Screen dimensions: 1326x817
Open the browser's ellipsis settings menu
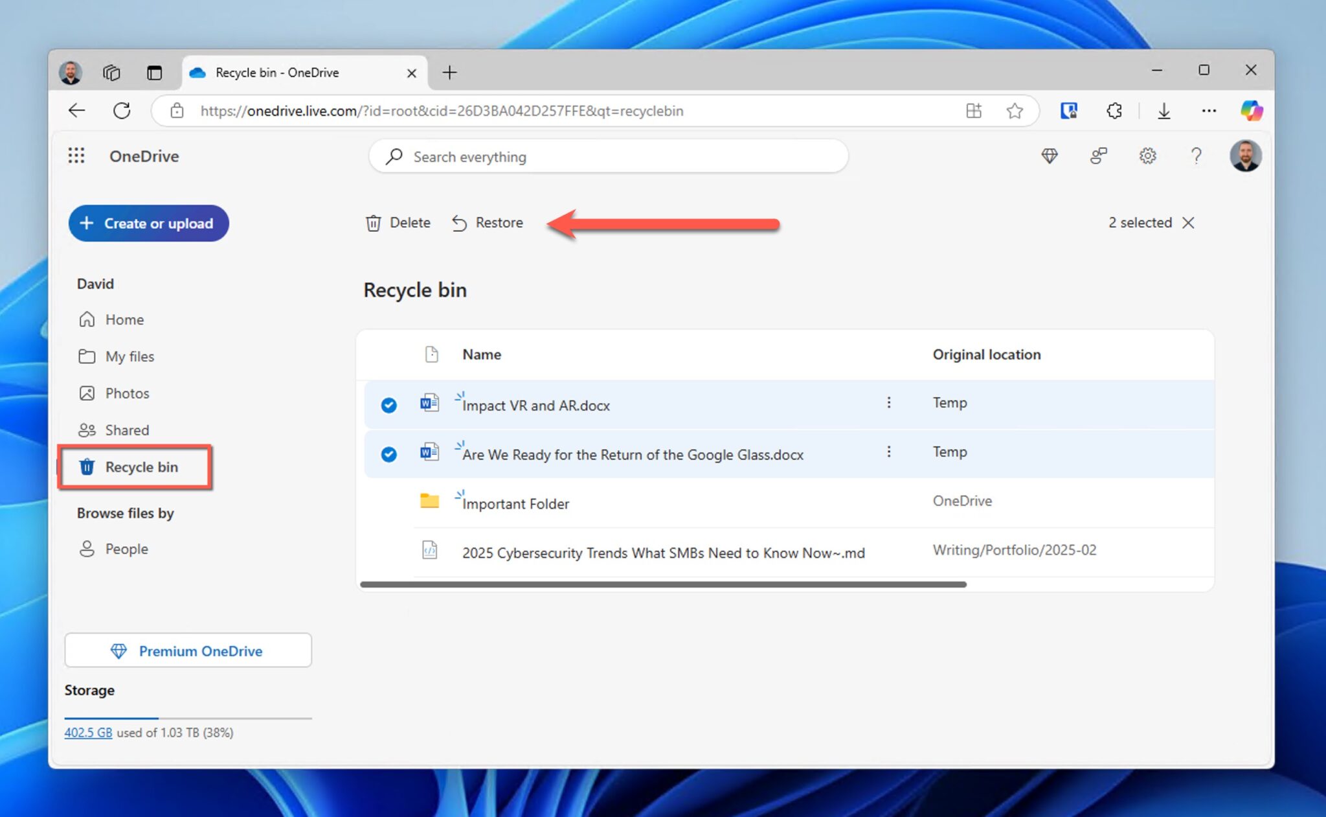pyautogui.click(x=1208, y=110)
